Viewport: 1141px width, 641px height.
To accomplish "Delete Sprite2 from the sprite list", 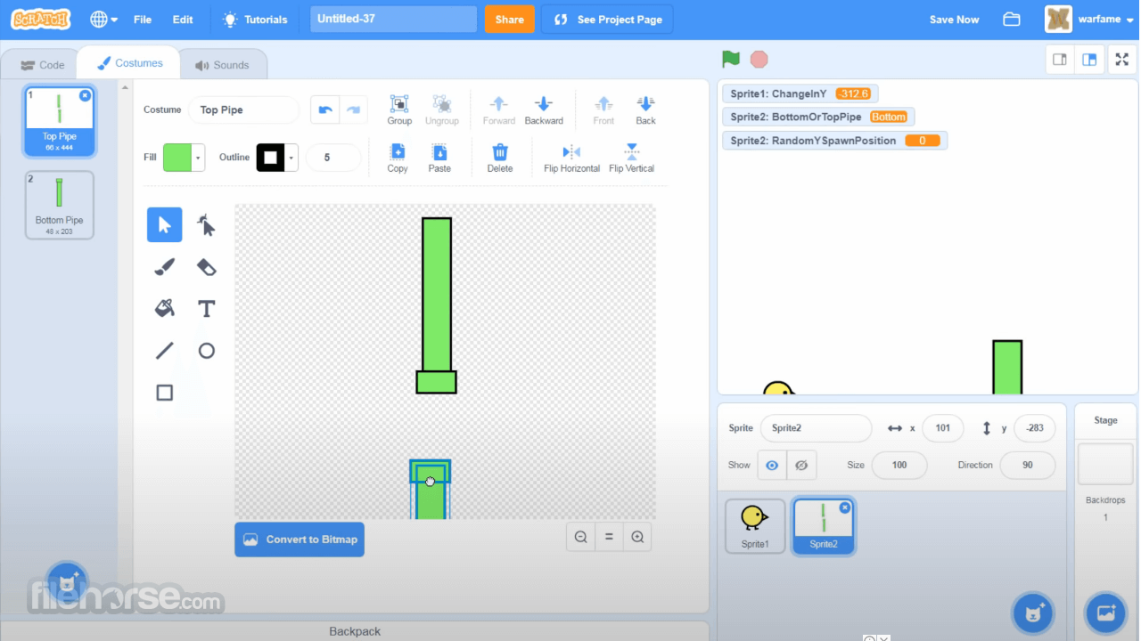I will [845, 507].
